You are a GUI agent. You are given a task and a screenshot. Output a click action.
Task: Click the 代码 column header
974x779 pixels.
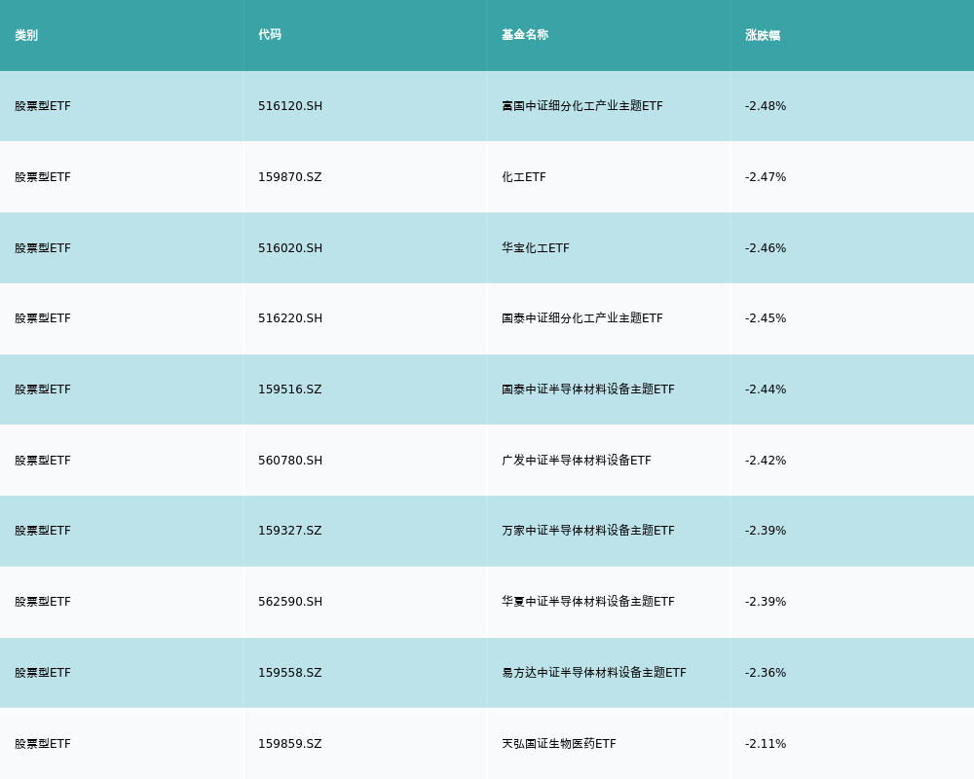[x=270, y=35]
